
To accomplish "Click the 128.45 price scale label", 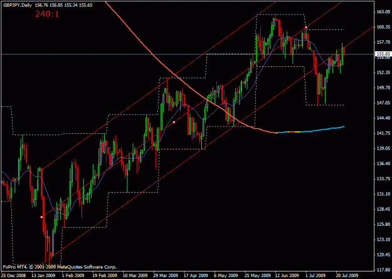I will click(x=383, y=209).
